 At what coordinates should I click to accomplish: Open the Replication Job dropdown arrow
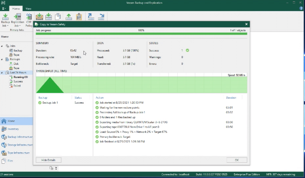coord(20,26)
